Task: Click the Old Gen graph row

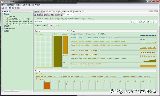Action: pyautogui.click(x=114, y=60)
